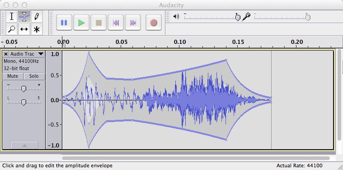
Task: Click the transport toolbar grabber handle
Action: click(x=51, y=23)
